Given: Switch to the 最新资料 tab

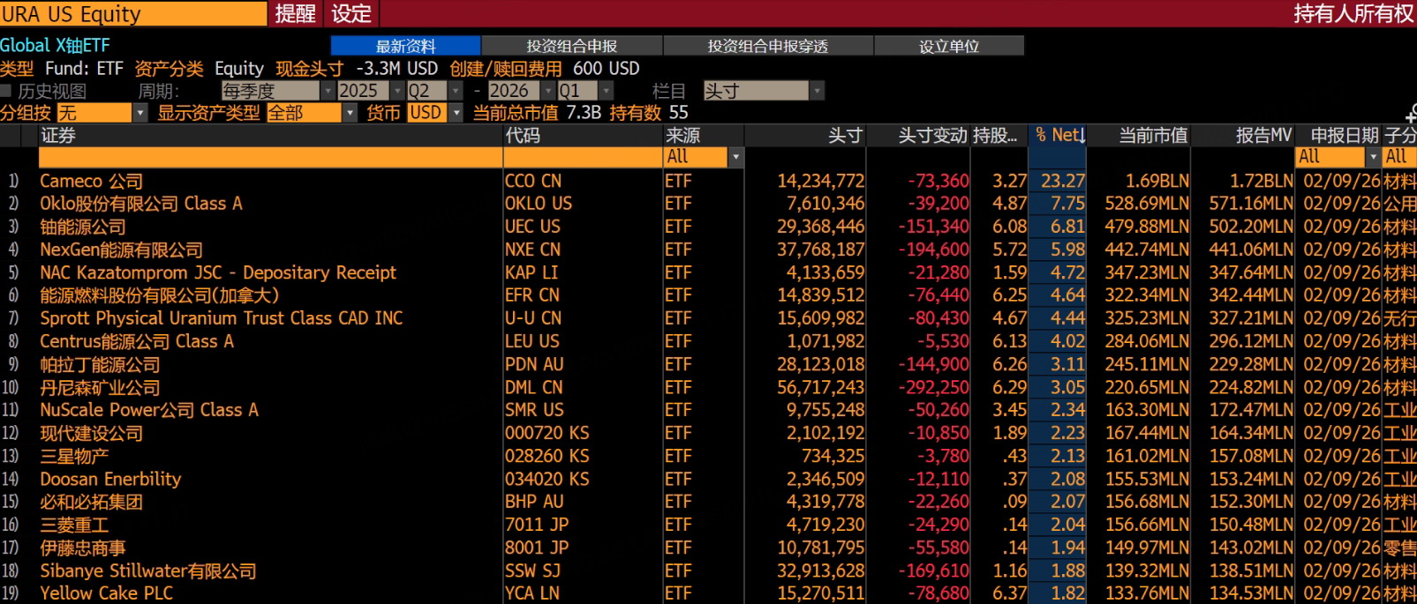Looking at the screenshot, I should click(x=406, y=46).
